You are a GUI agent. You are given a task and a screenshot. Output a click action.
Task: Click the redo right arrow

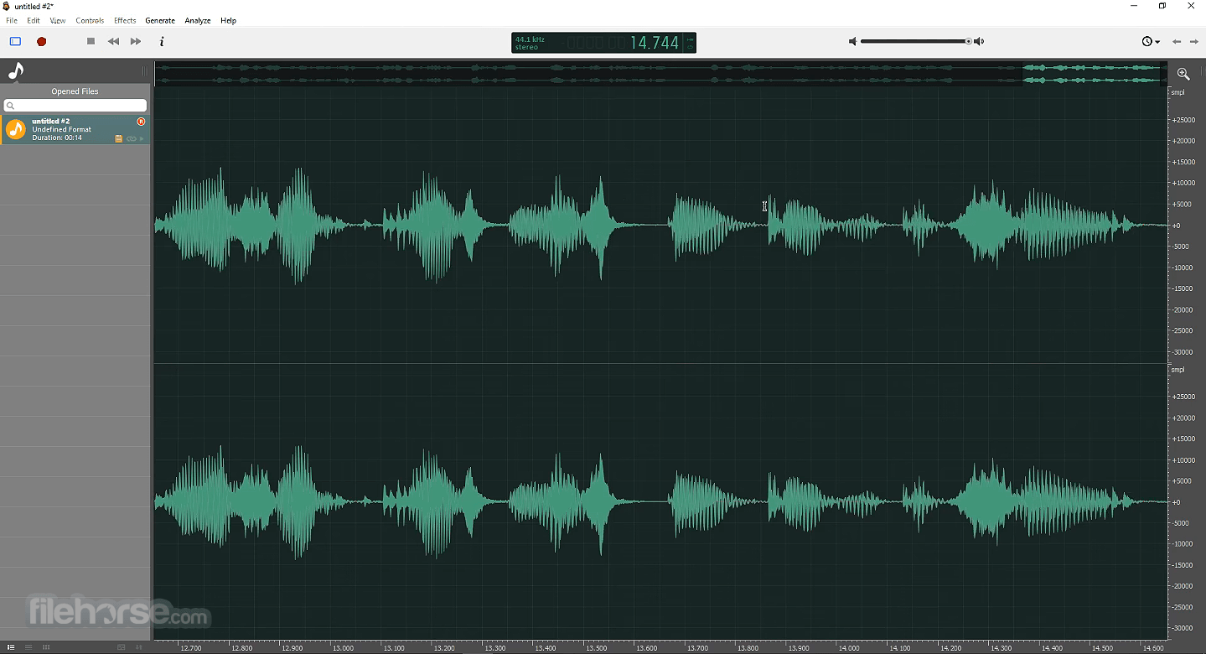point(1194,41)
